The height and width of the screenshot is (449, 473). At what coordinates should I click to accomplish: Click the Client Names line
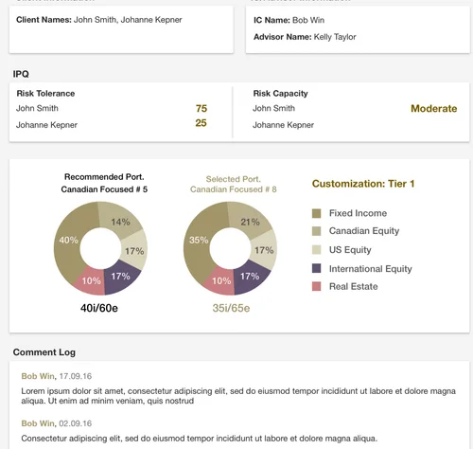(x=99, y=20)
